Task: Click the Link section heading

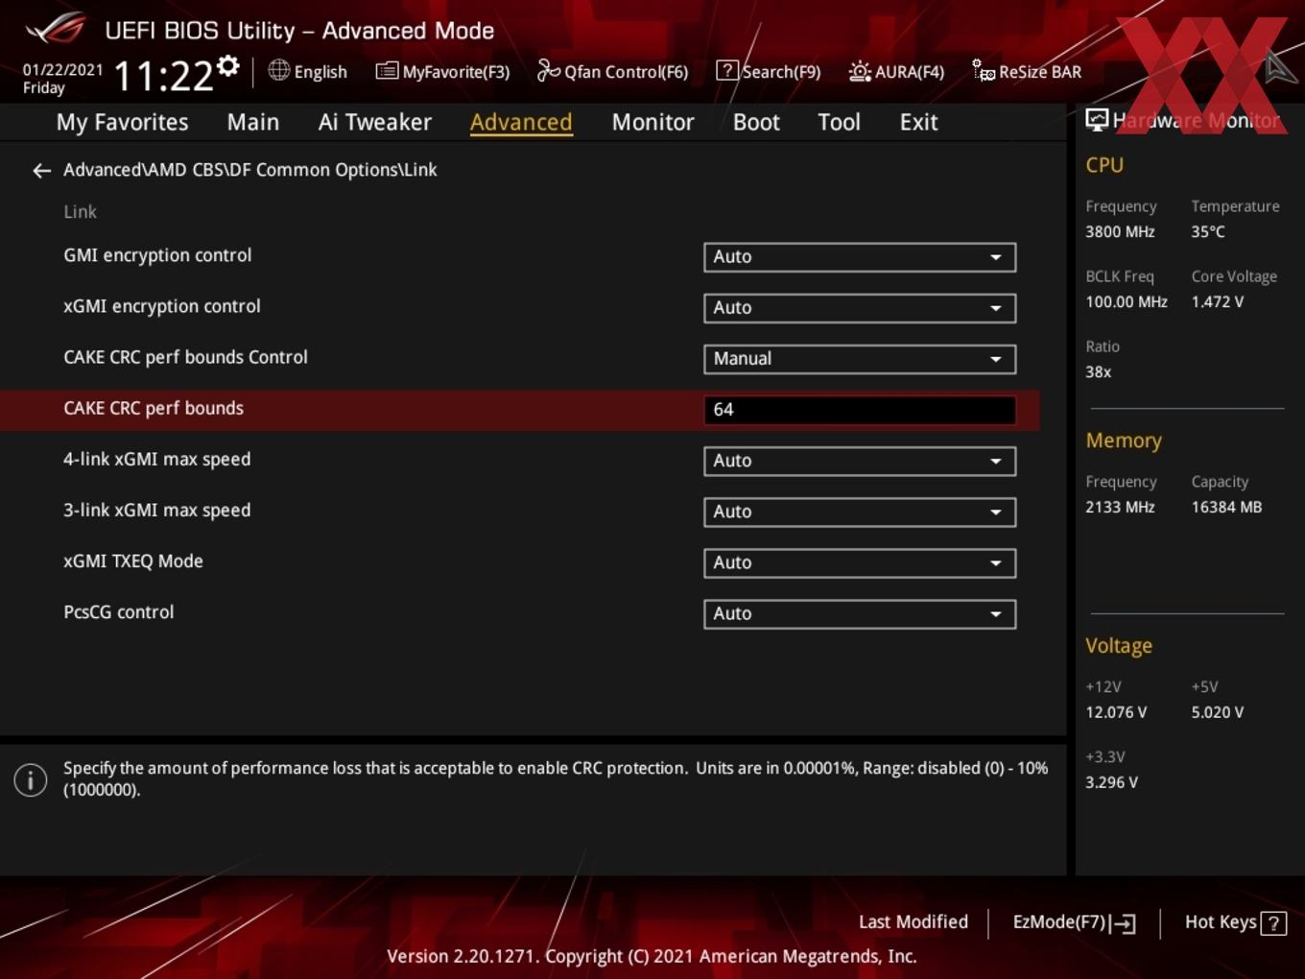Action: pyautogui.click(x=80, y=211)
